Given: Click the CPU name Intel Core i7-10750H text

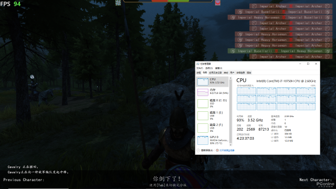Looking at the screenshot, I should 286,81.
